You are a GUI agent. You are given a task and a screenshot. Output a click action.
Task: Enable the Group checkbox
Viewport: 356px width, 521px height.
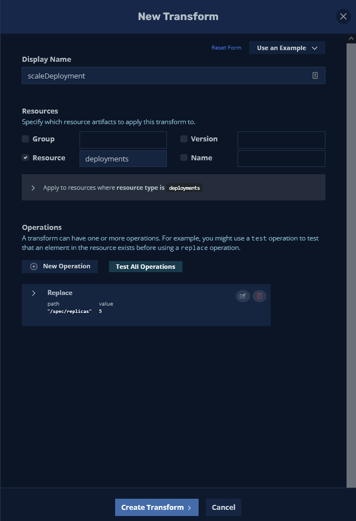26,139
